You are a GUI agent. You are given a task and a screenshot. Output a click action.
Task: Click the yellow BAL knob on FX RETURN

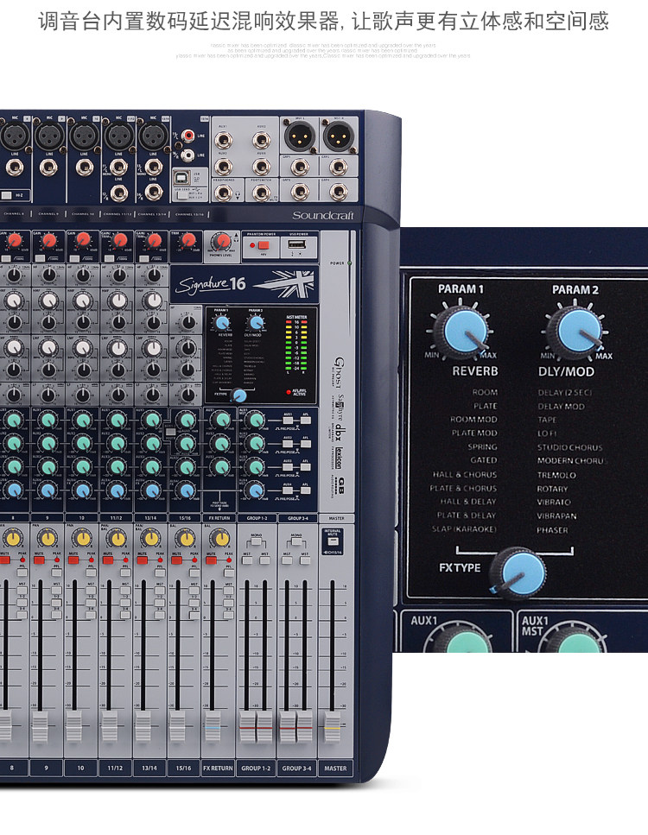219,538
